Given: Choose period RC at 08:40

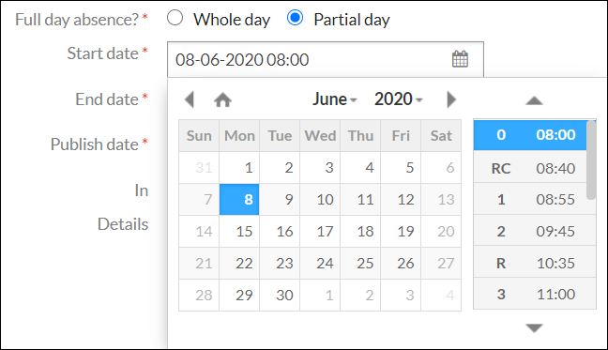Looking at the screenshot, I should [x=530, y=168].
